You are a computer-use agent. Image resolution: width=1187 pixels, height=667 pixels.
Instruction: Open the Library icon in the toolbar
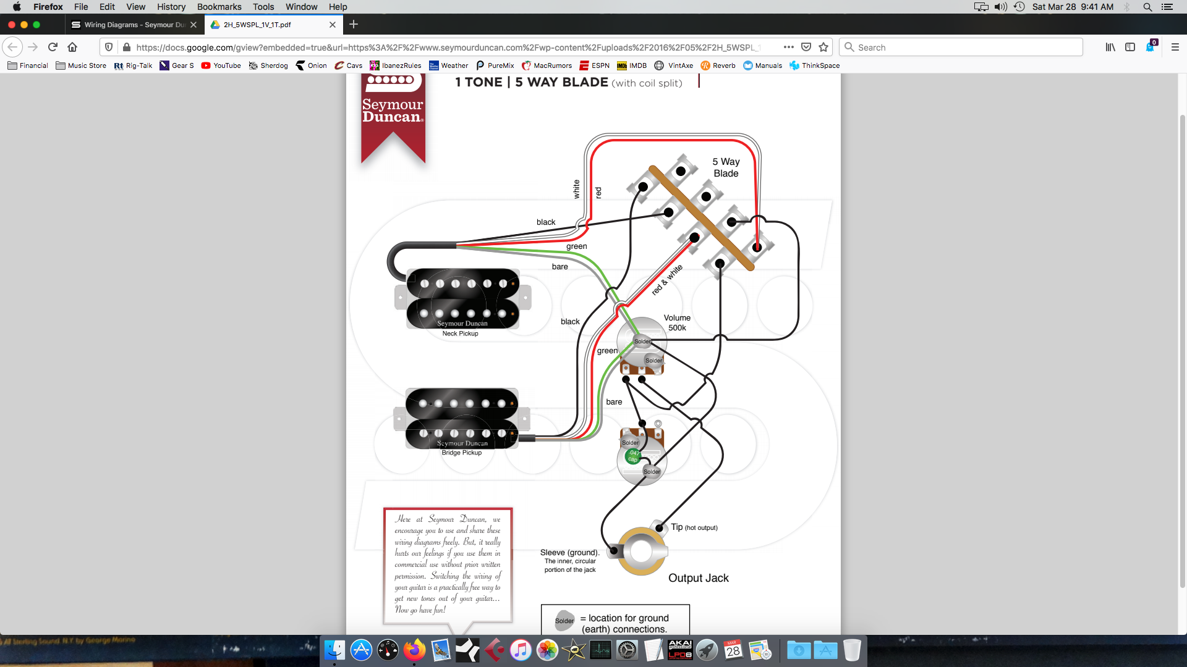[1110, 47]
